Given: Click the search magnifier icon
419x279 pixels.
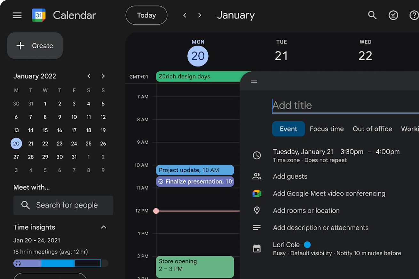Looking at the screenshot, I should click(372, 15).
